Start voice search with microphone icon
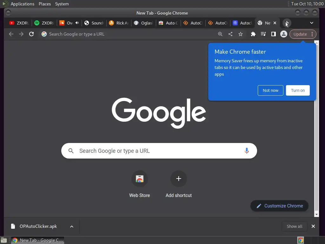This screenshot has width=325, height=244. pos(246,151)
